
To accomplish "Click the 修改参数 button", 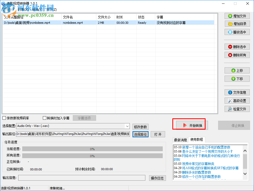I will pos(140,127).
